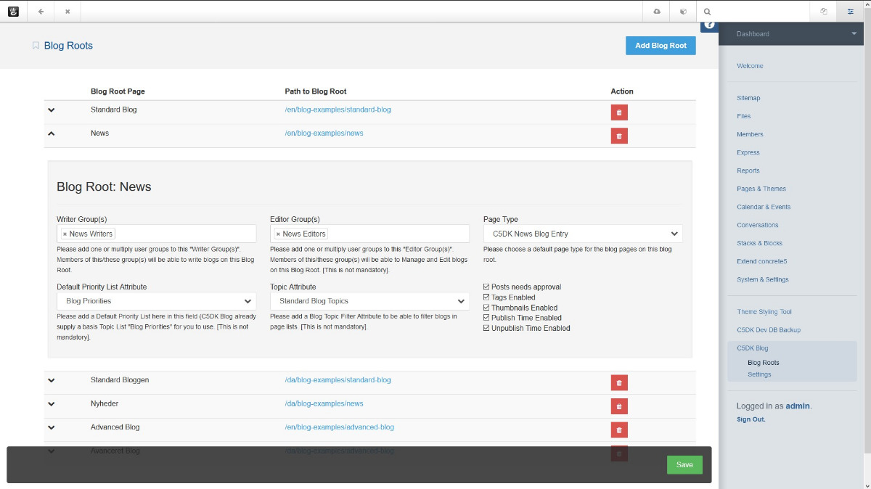Screen dimensions: 871x489
Task: Open the dashboard sliders panel icon
Action: [850, 12]
